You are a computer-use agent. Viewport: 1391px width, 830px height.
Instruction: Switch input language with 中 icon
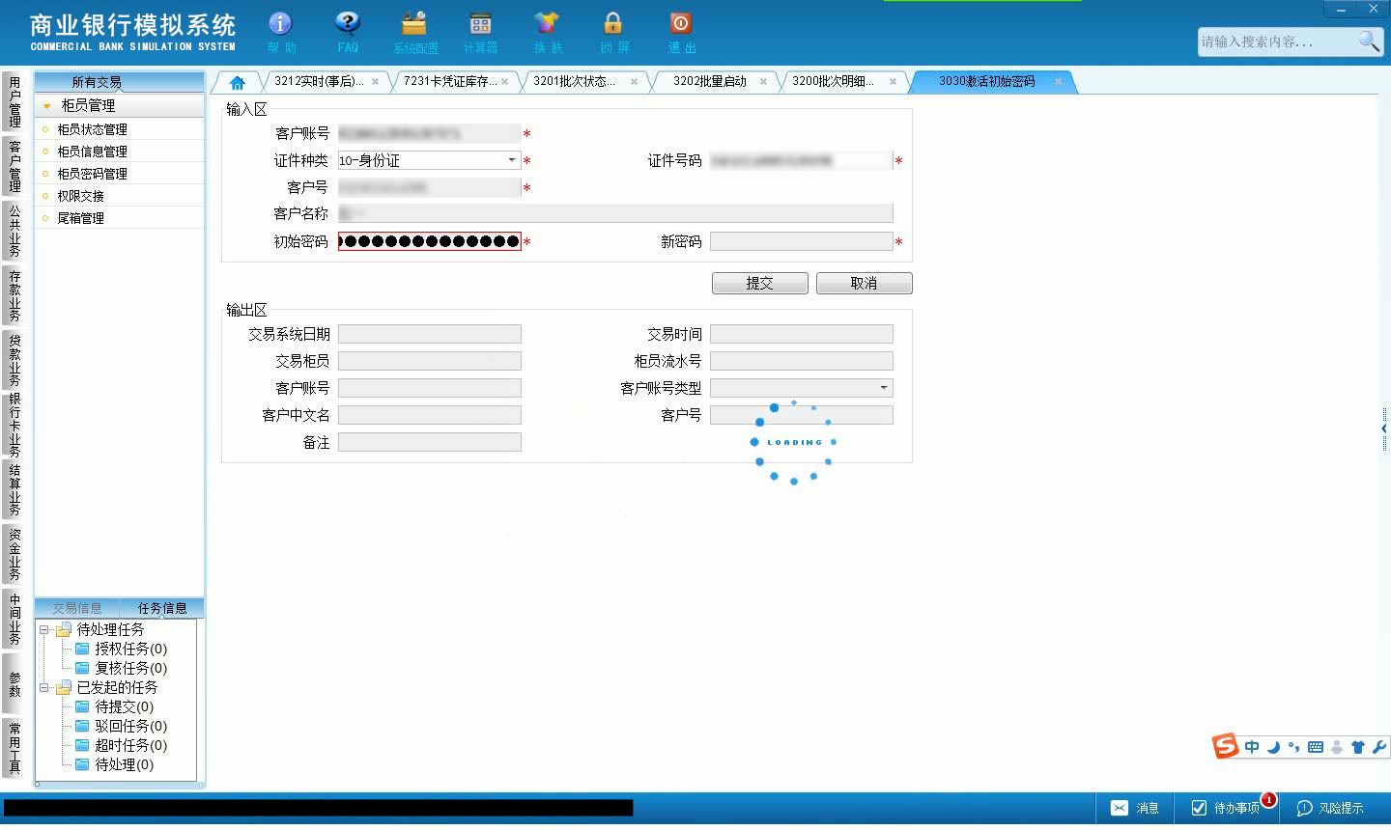tap(1252, 747)
